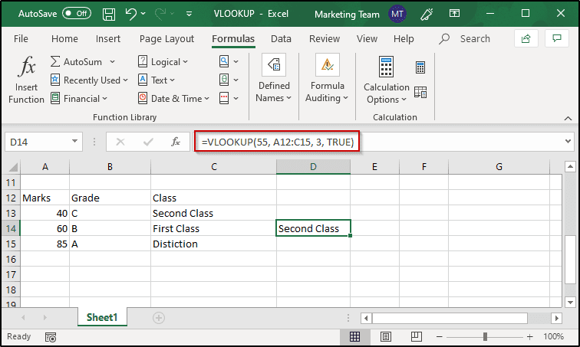This screenshot has width=580, height=347.
Task: Select cell D14 with Second Class
Action: [313, 228]
